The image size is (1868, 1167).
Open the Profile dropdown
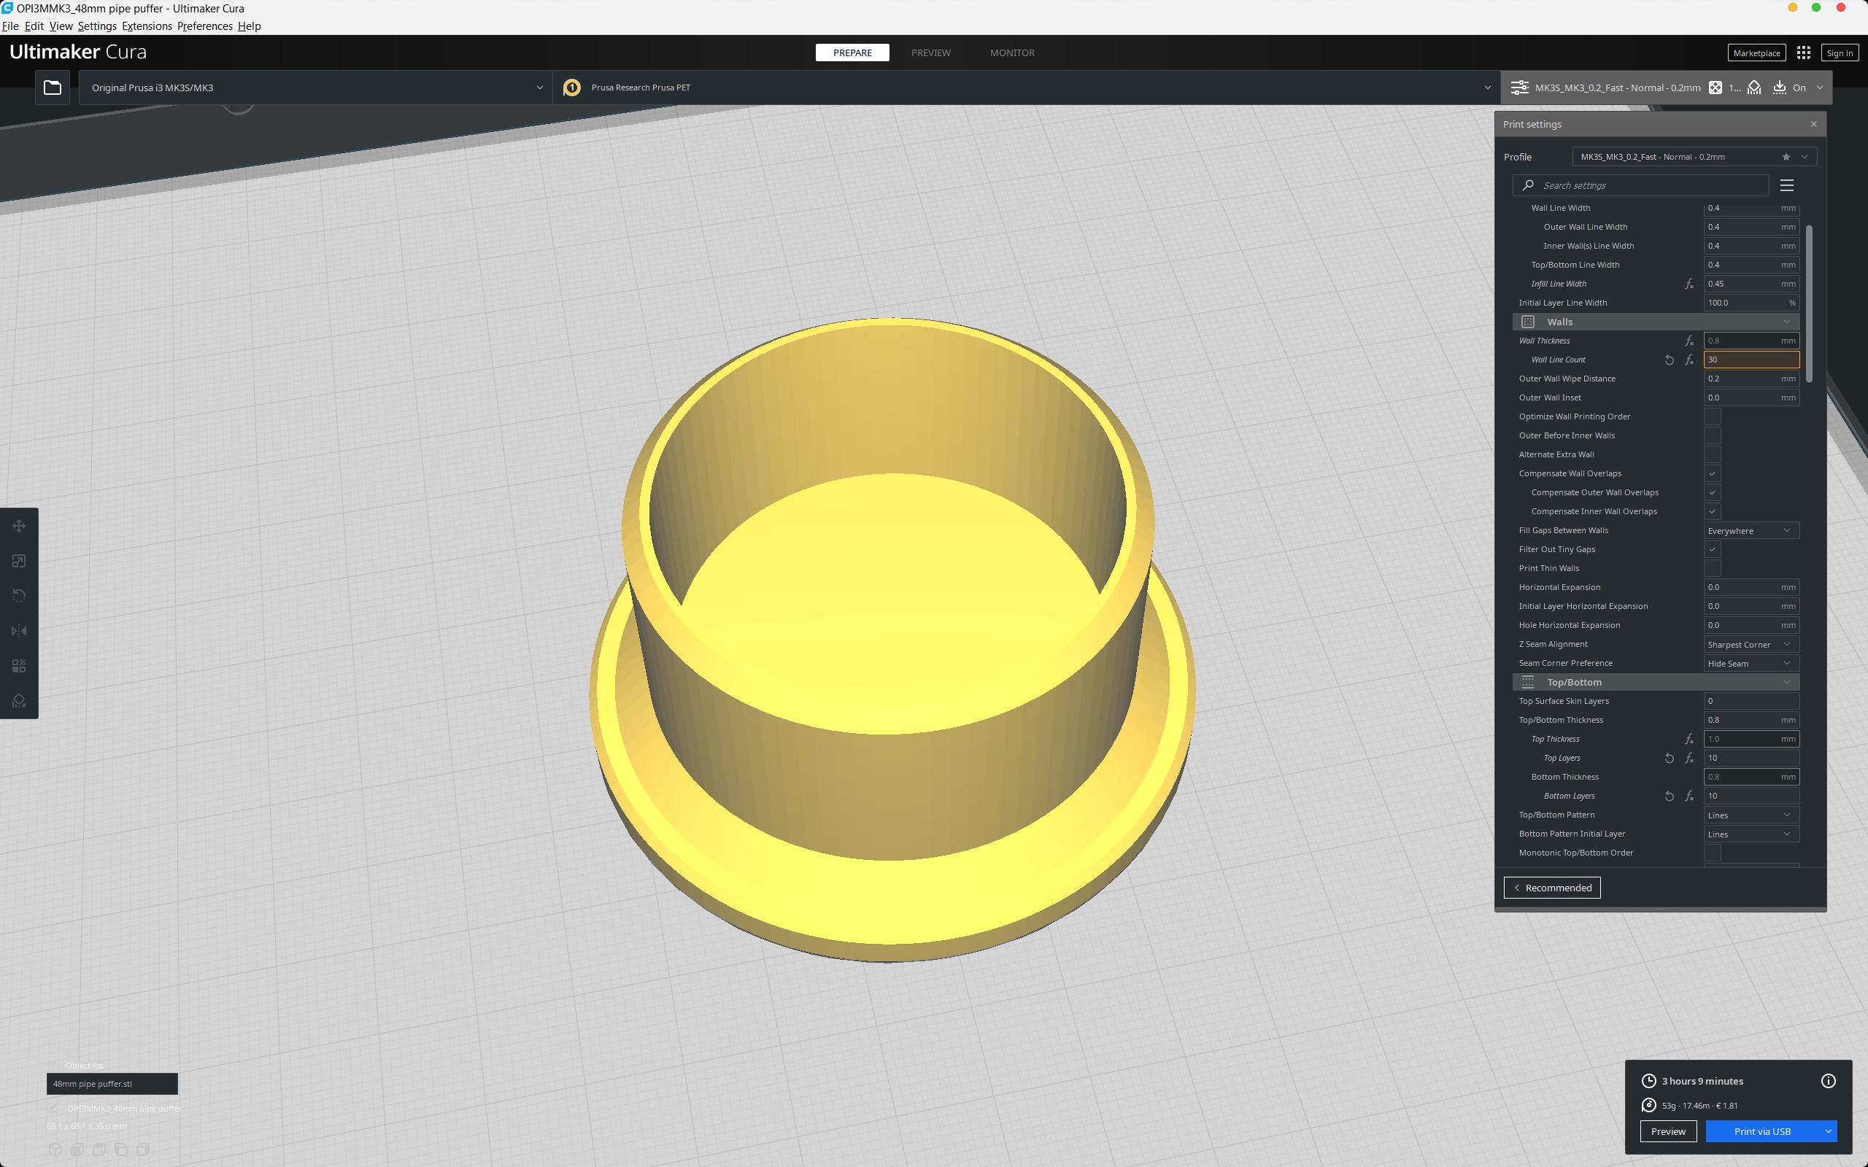[x=1694, y=157]
